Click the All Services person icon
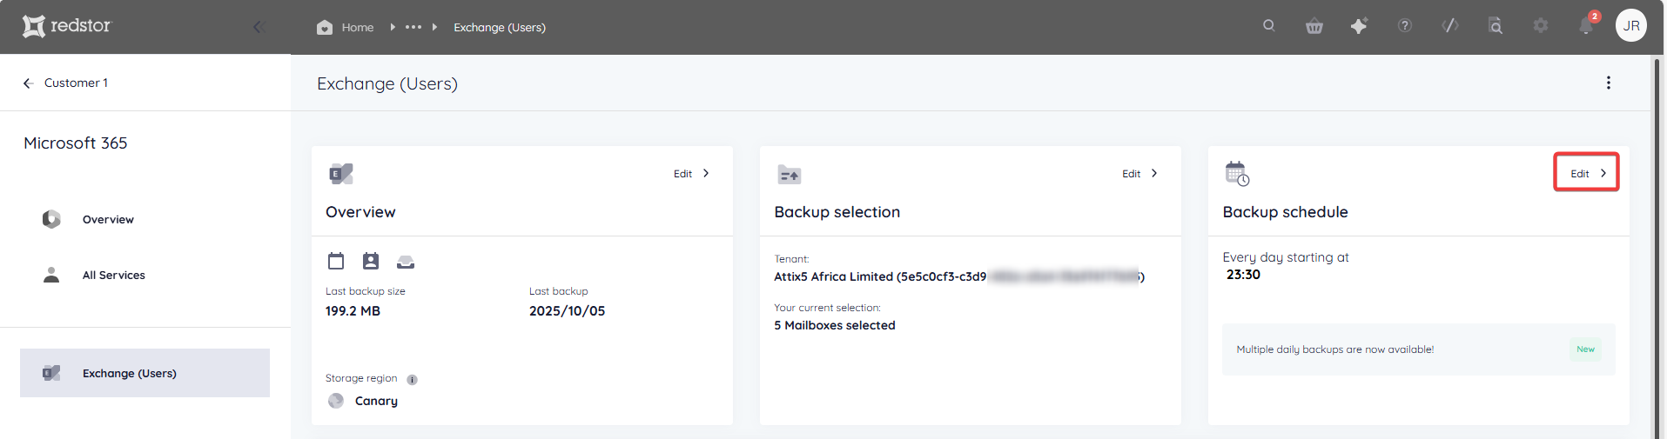This screenshot has width=1667, height=439. [51, 275]
